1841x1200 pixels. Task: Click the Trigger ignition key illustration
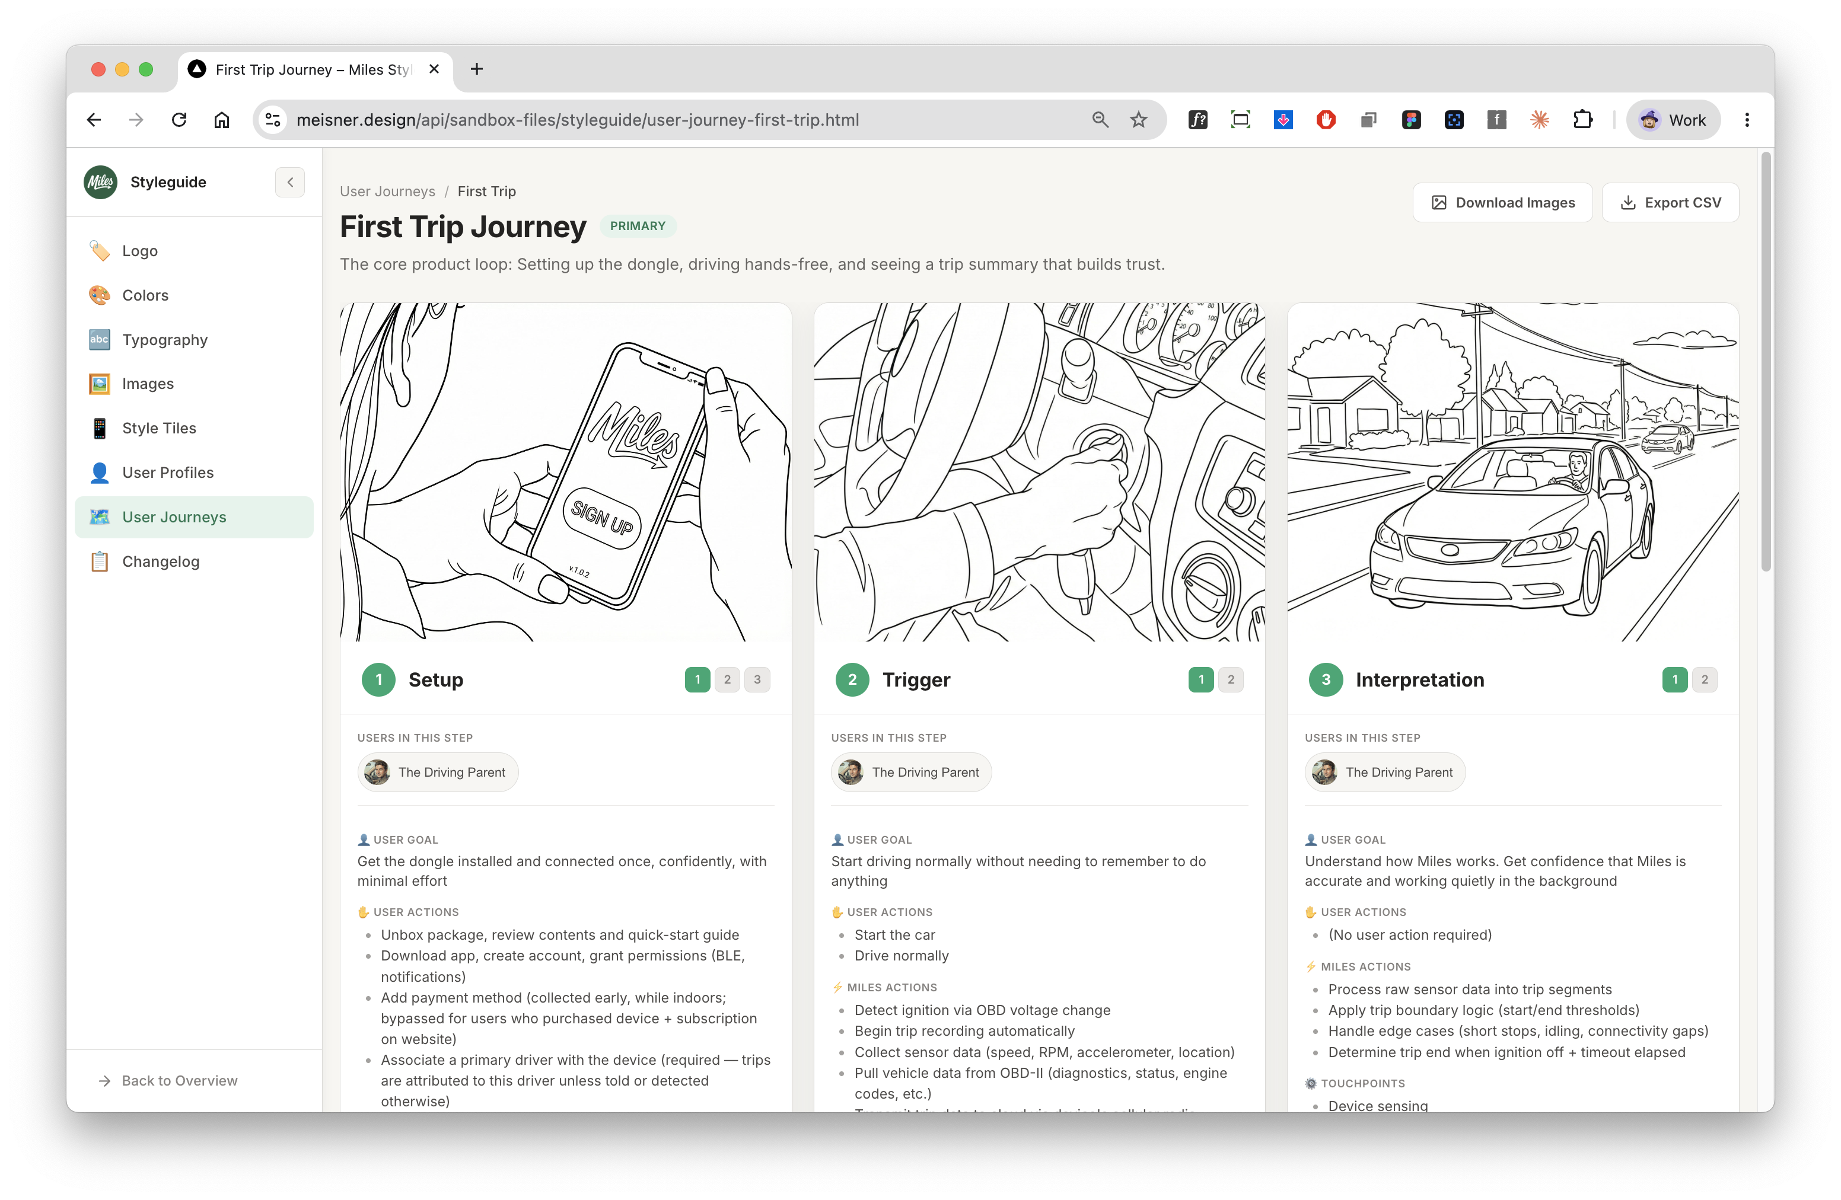coord(1039,472)
